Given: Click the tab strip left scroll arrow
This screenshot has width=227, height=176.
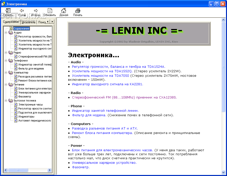Looking at the screenshot, I should [x=48, y=22].
